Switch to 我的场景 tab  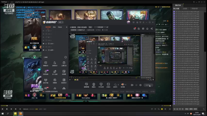click(x=48, y=27)
